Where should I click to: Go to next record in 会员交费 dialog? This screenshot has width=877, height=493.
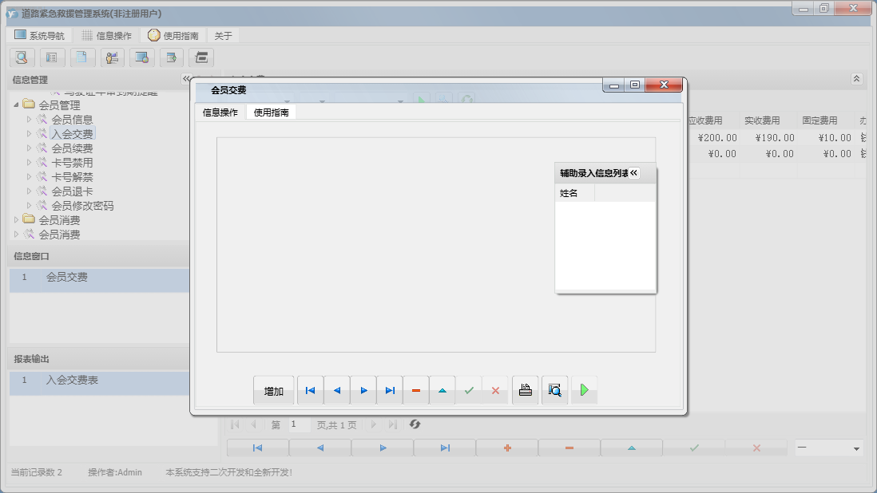click(363, 390)
